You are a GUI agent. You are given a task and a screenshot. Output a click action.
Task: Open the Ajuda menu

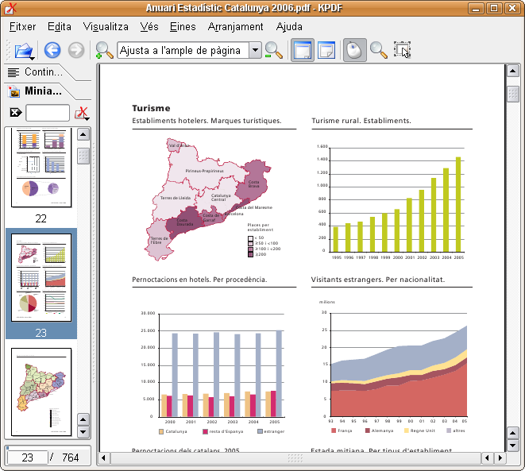coord(289,26)
